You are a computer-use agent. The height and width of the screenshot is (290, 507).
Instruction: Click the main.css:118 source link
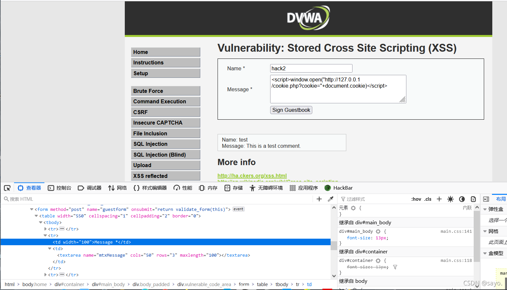pyautogui.click(x=456, y=261)
